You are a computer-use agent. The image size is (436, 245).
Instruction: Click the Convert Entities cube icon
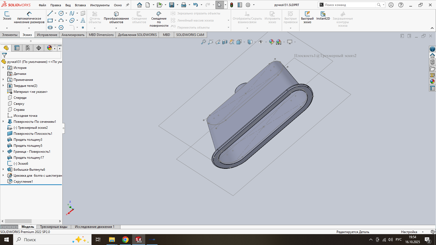116,14
